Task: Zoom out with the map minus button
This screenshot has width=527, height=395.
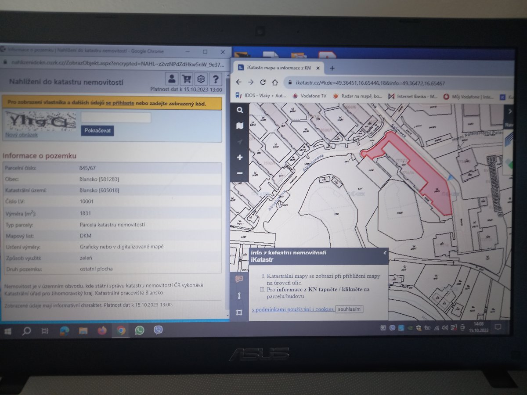Action: pyautogui.click(x=240, y=173)
